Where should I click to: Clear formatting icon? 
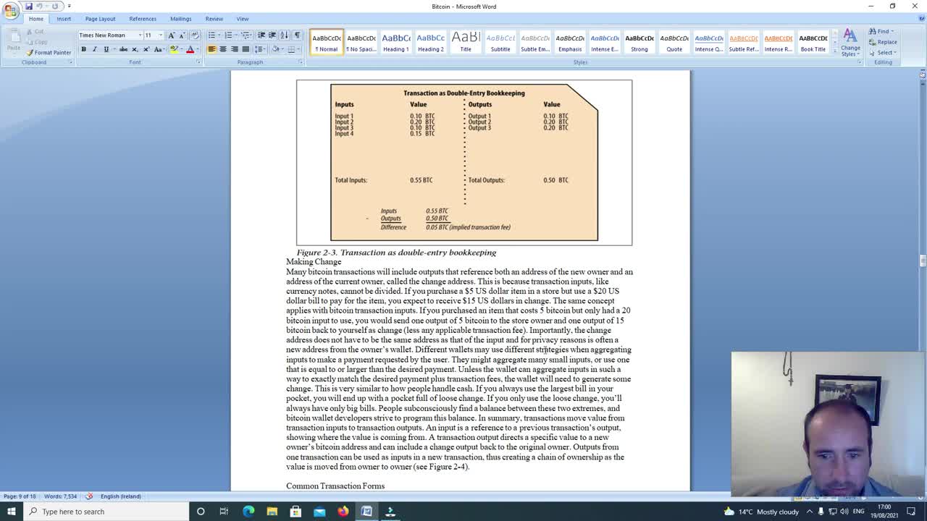click(195, 35)
